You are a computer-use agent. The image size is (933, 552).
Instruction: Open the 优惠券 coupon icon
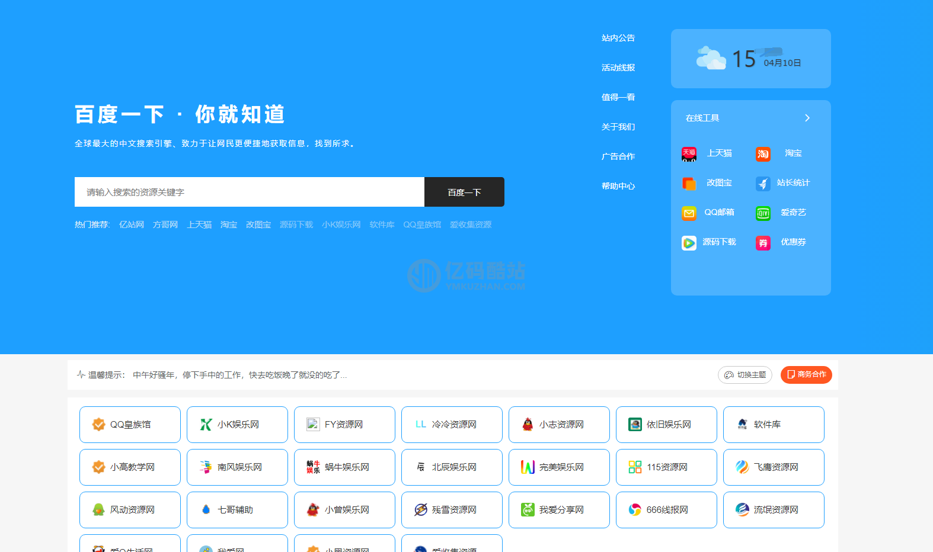pyautogui.click(x=763, y=243)
